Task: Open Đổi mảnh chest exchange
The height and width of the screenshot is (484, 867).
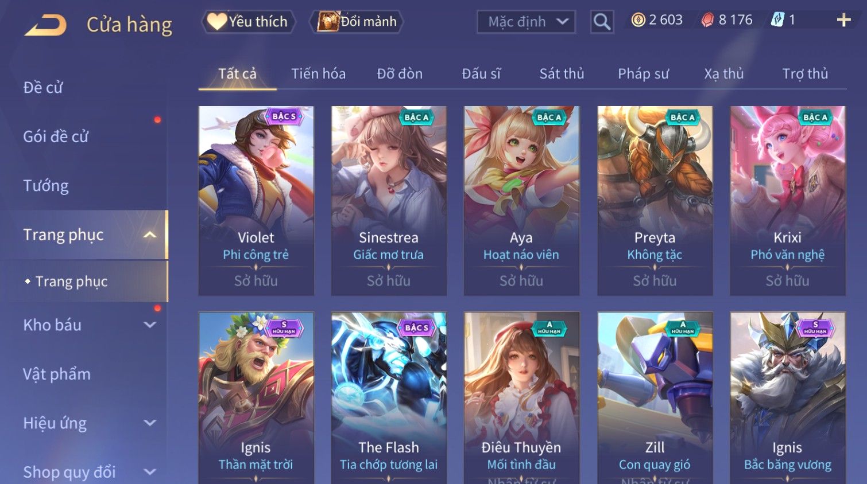Action: coord(357,22)
